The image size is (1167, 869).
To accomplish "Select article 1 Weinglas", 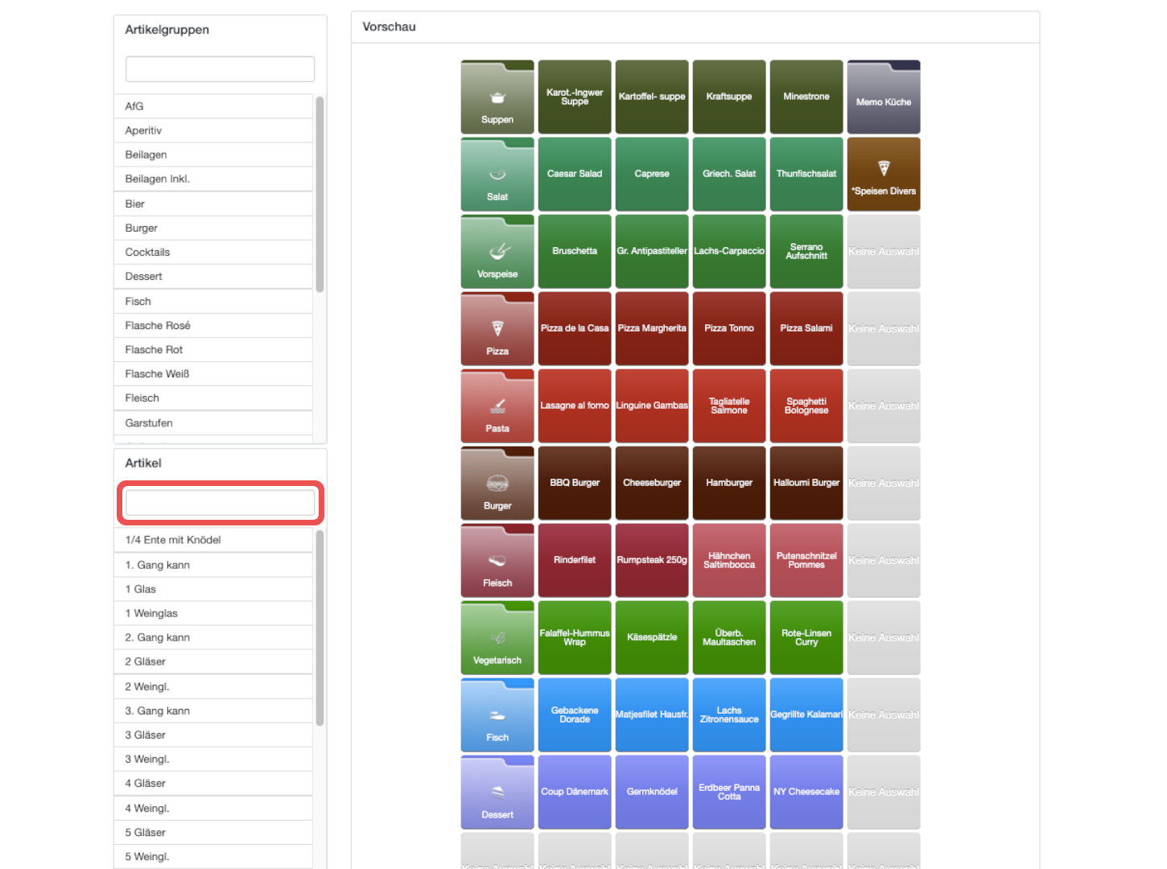I will [x=213, y=613].
